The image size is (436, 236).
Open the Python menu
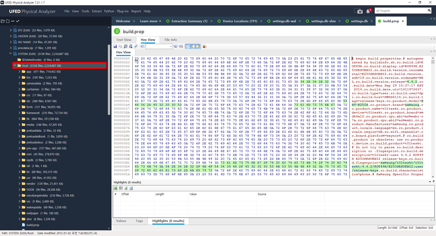click(109, 11)
